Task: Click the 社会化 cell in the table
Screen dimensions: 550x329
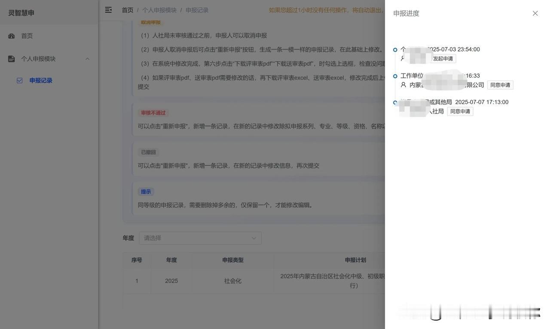Action: point(233,281)
